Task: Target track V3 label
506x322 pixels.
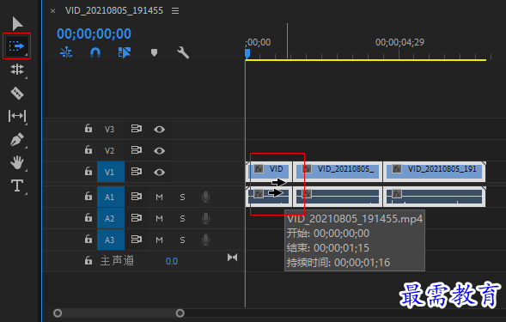Action: [x=109, y=130]
